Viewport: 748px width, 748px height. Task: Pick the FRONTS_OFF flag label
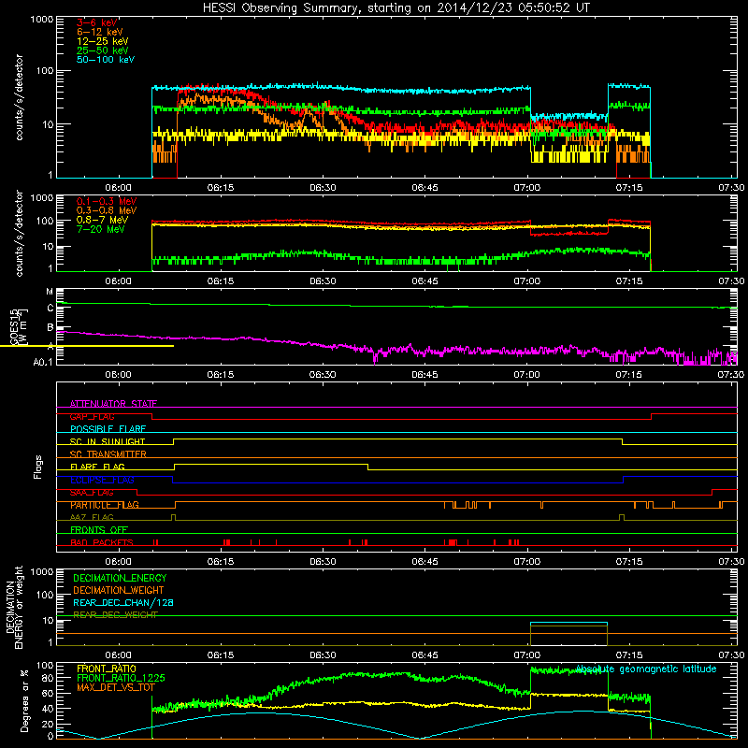pyautogui.click(x=99, y=530)
